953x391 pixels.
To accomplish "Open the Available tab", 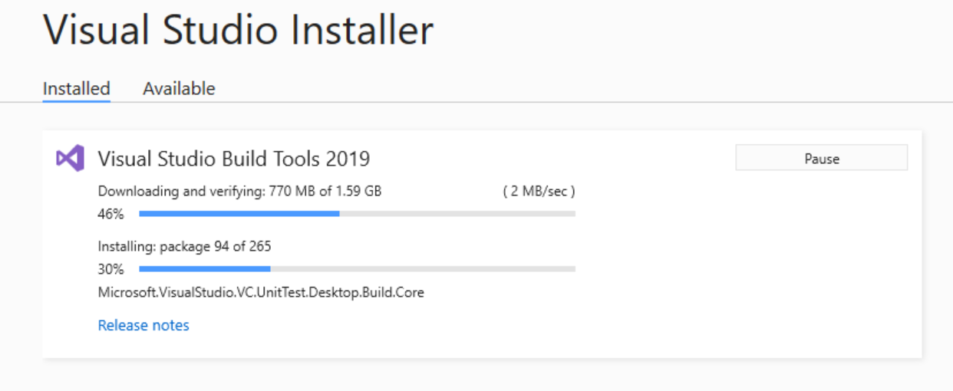I will pos(179,88).
